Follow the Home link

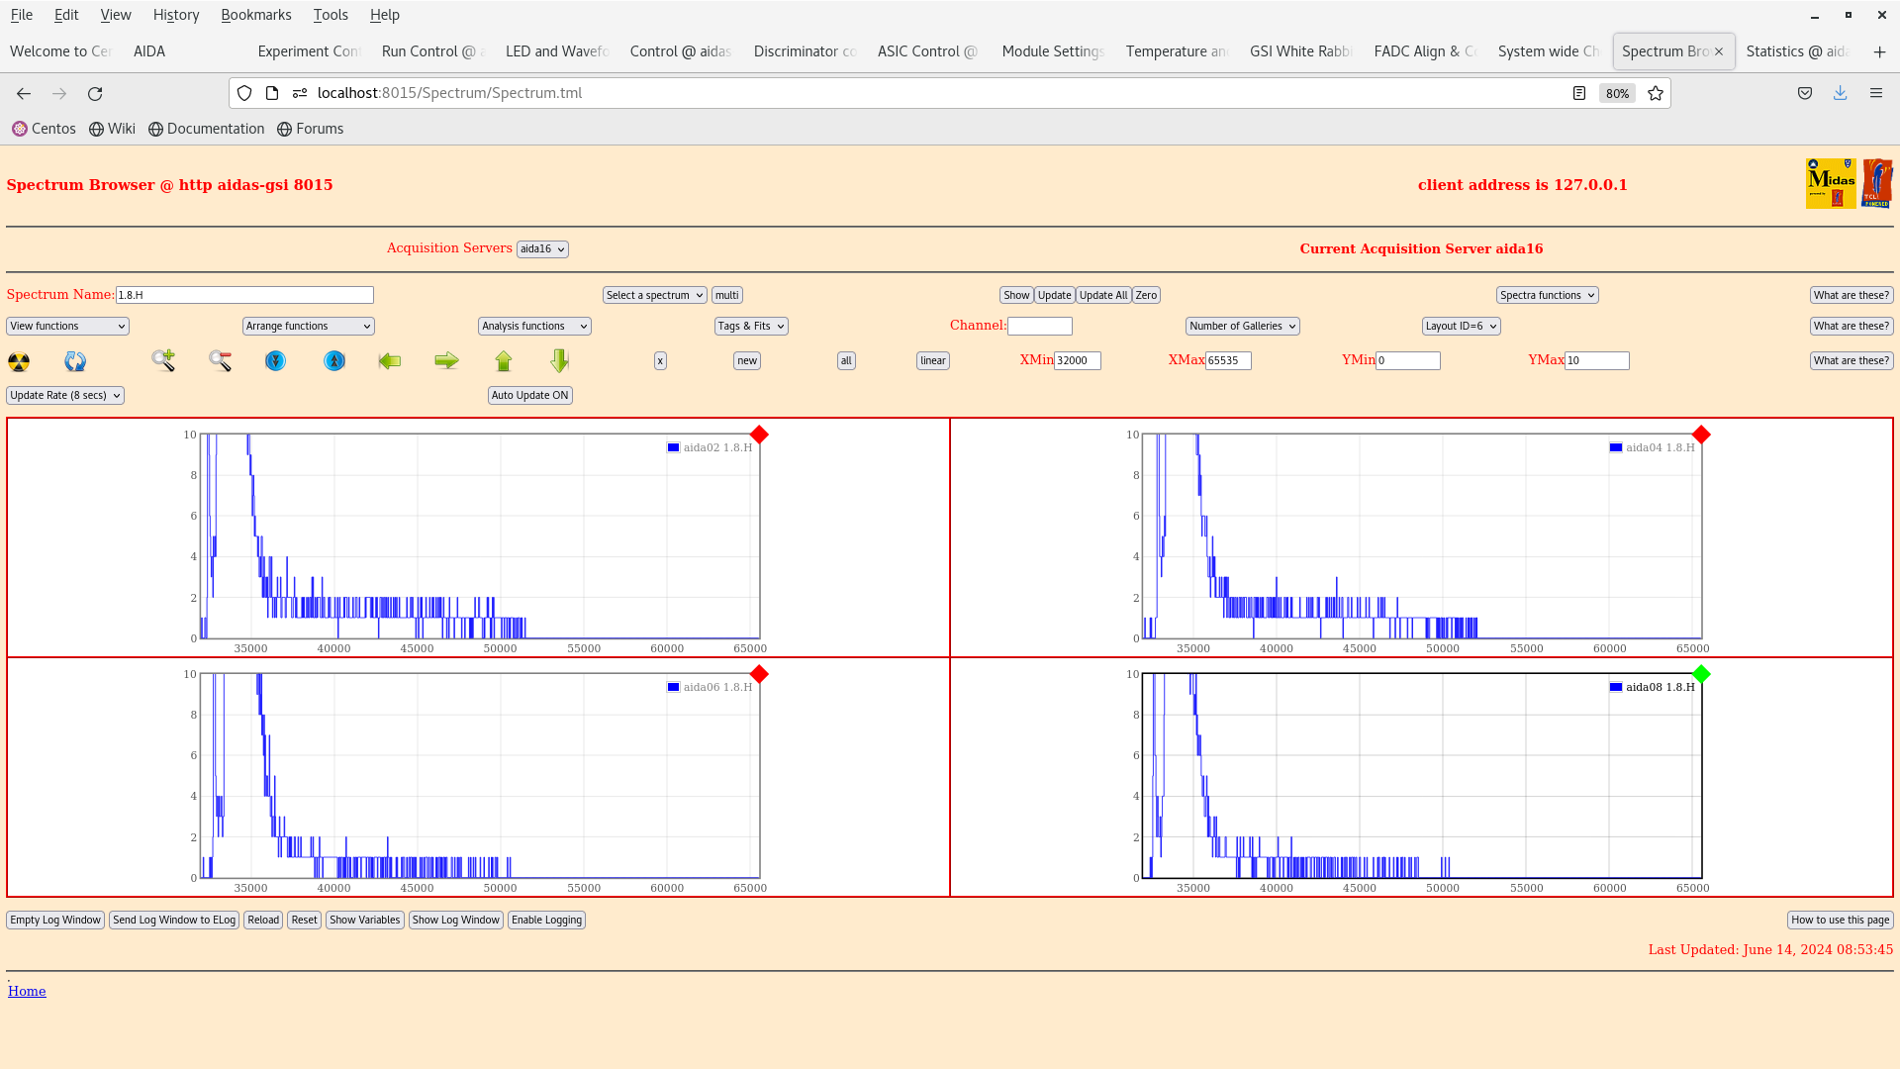click(27, 991)
